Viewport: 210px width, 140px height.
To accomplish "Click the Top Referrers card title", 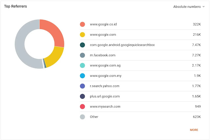I will coord(15,6).
